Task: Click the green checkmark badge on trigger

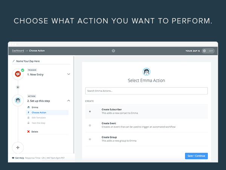Action: (x=23, y=70)
